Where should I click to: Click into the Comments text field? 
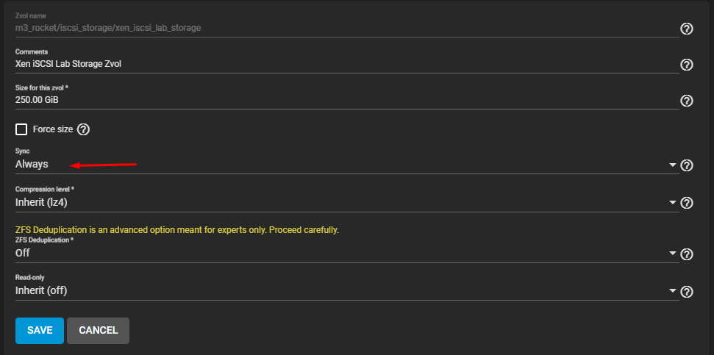346,64
